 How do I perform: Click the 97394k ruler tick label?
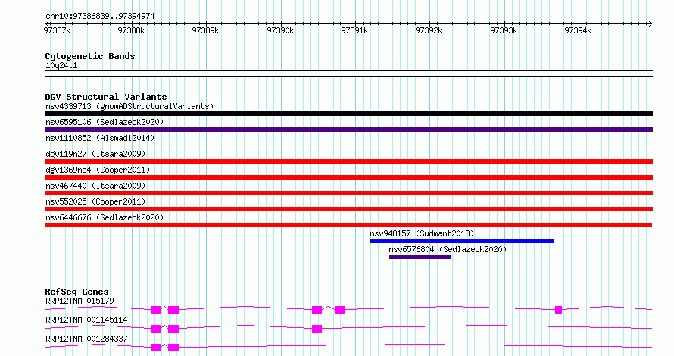[578, 30]
